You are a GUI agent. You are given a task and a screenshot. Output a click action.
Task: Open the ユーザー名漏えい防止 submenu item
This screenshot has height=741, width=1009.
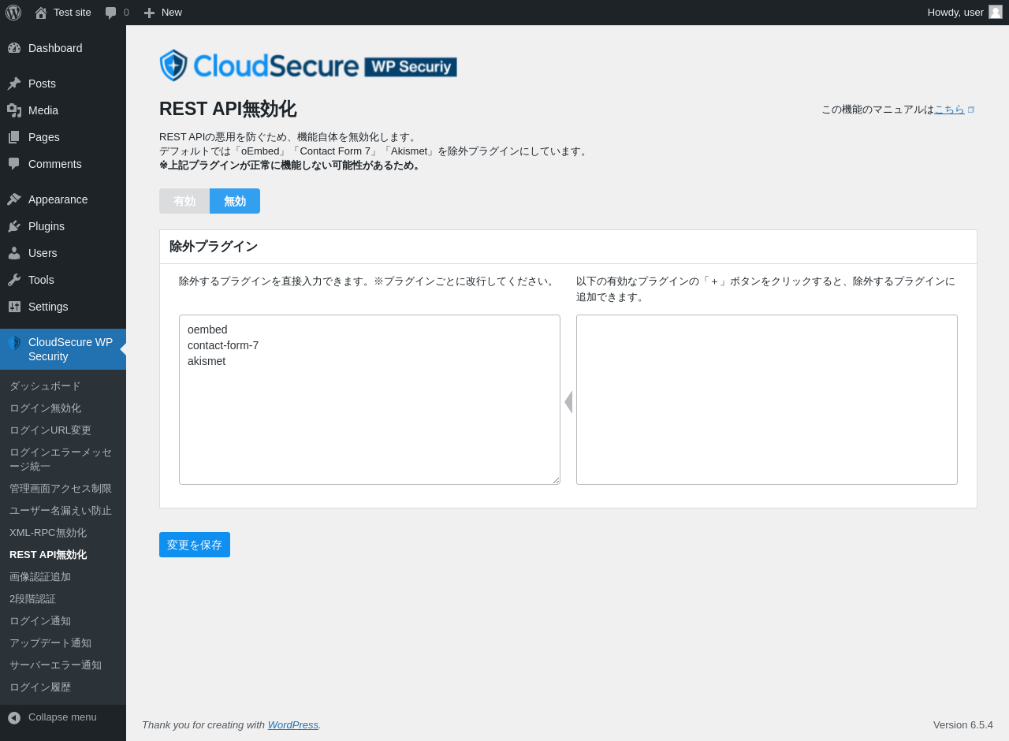point(63,511)
